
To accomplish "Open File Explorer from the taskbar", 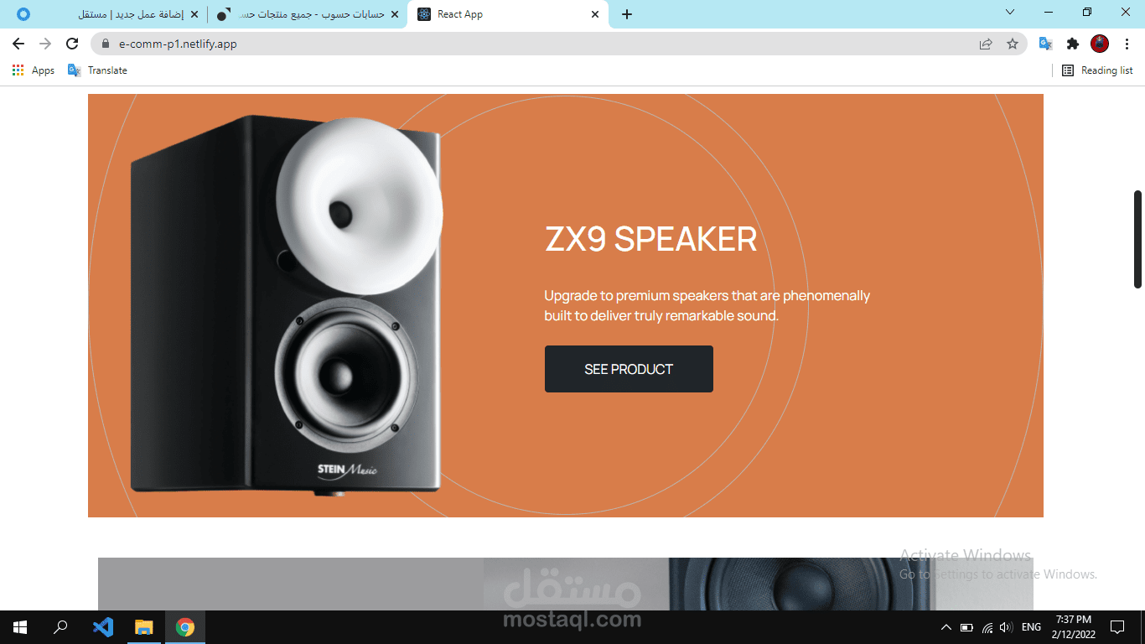I will click(144, 626).
